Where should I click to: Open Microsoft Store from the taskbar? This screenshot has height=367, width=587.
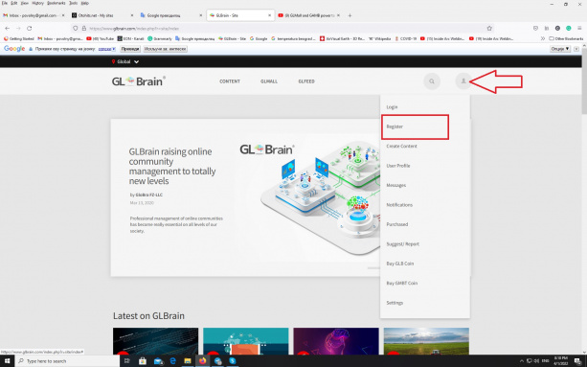coord(143,361)
